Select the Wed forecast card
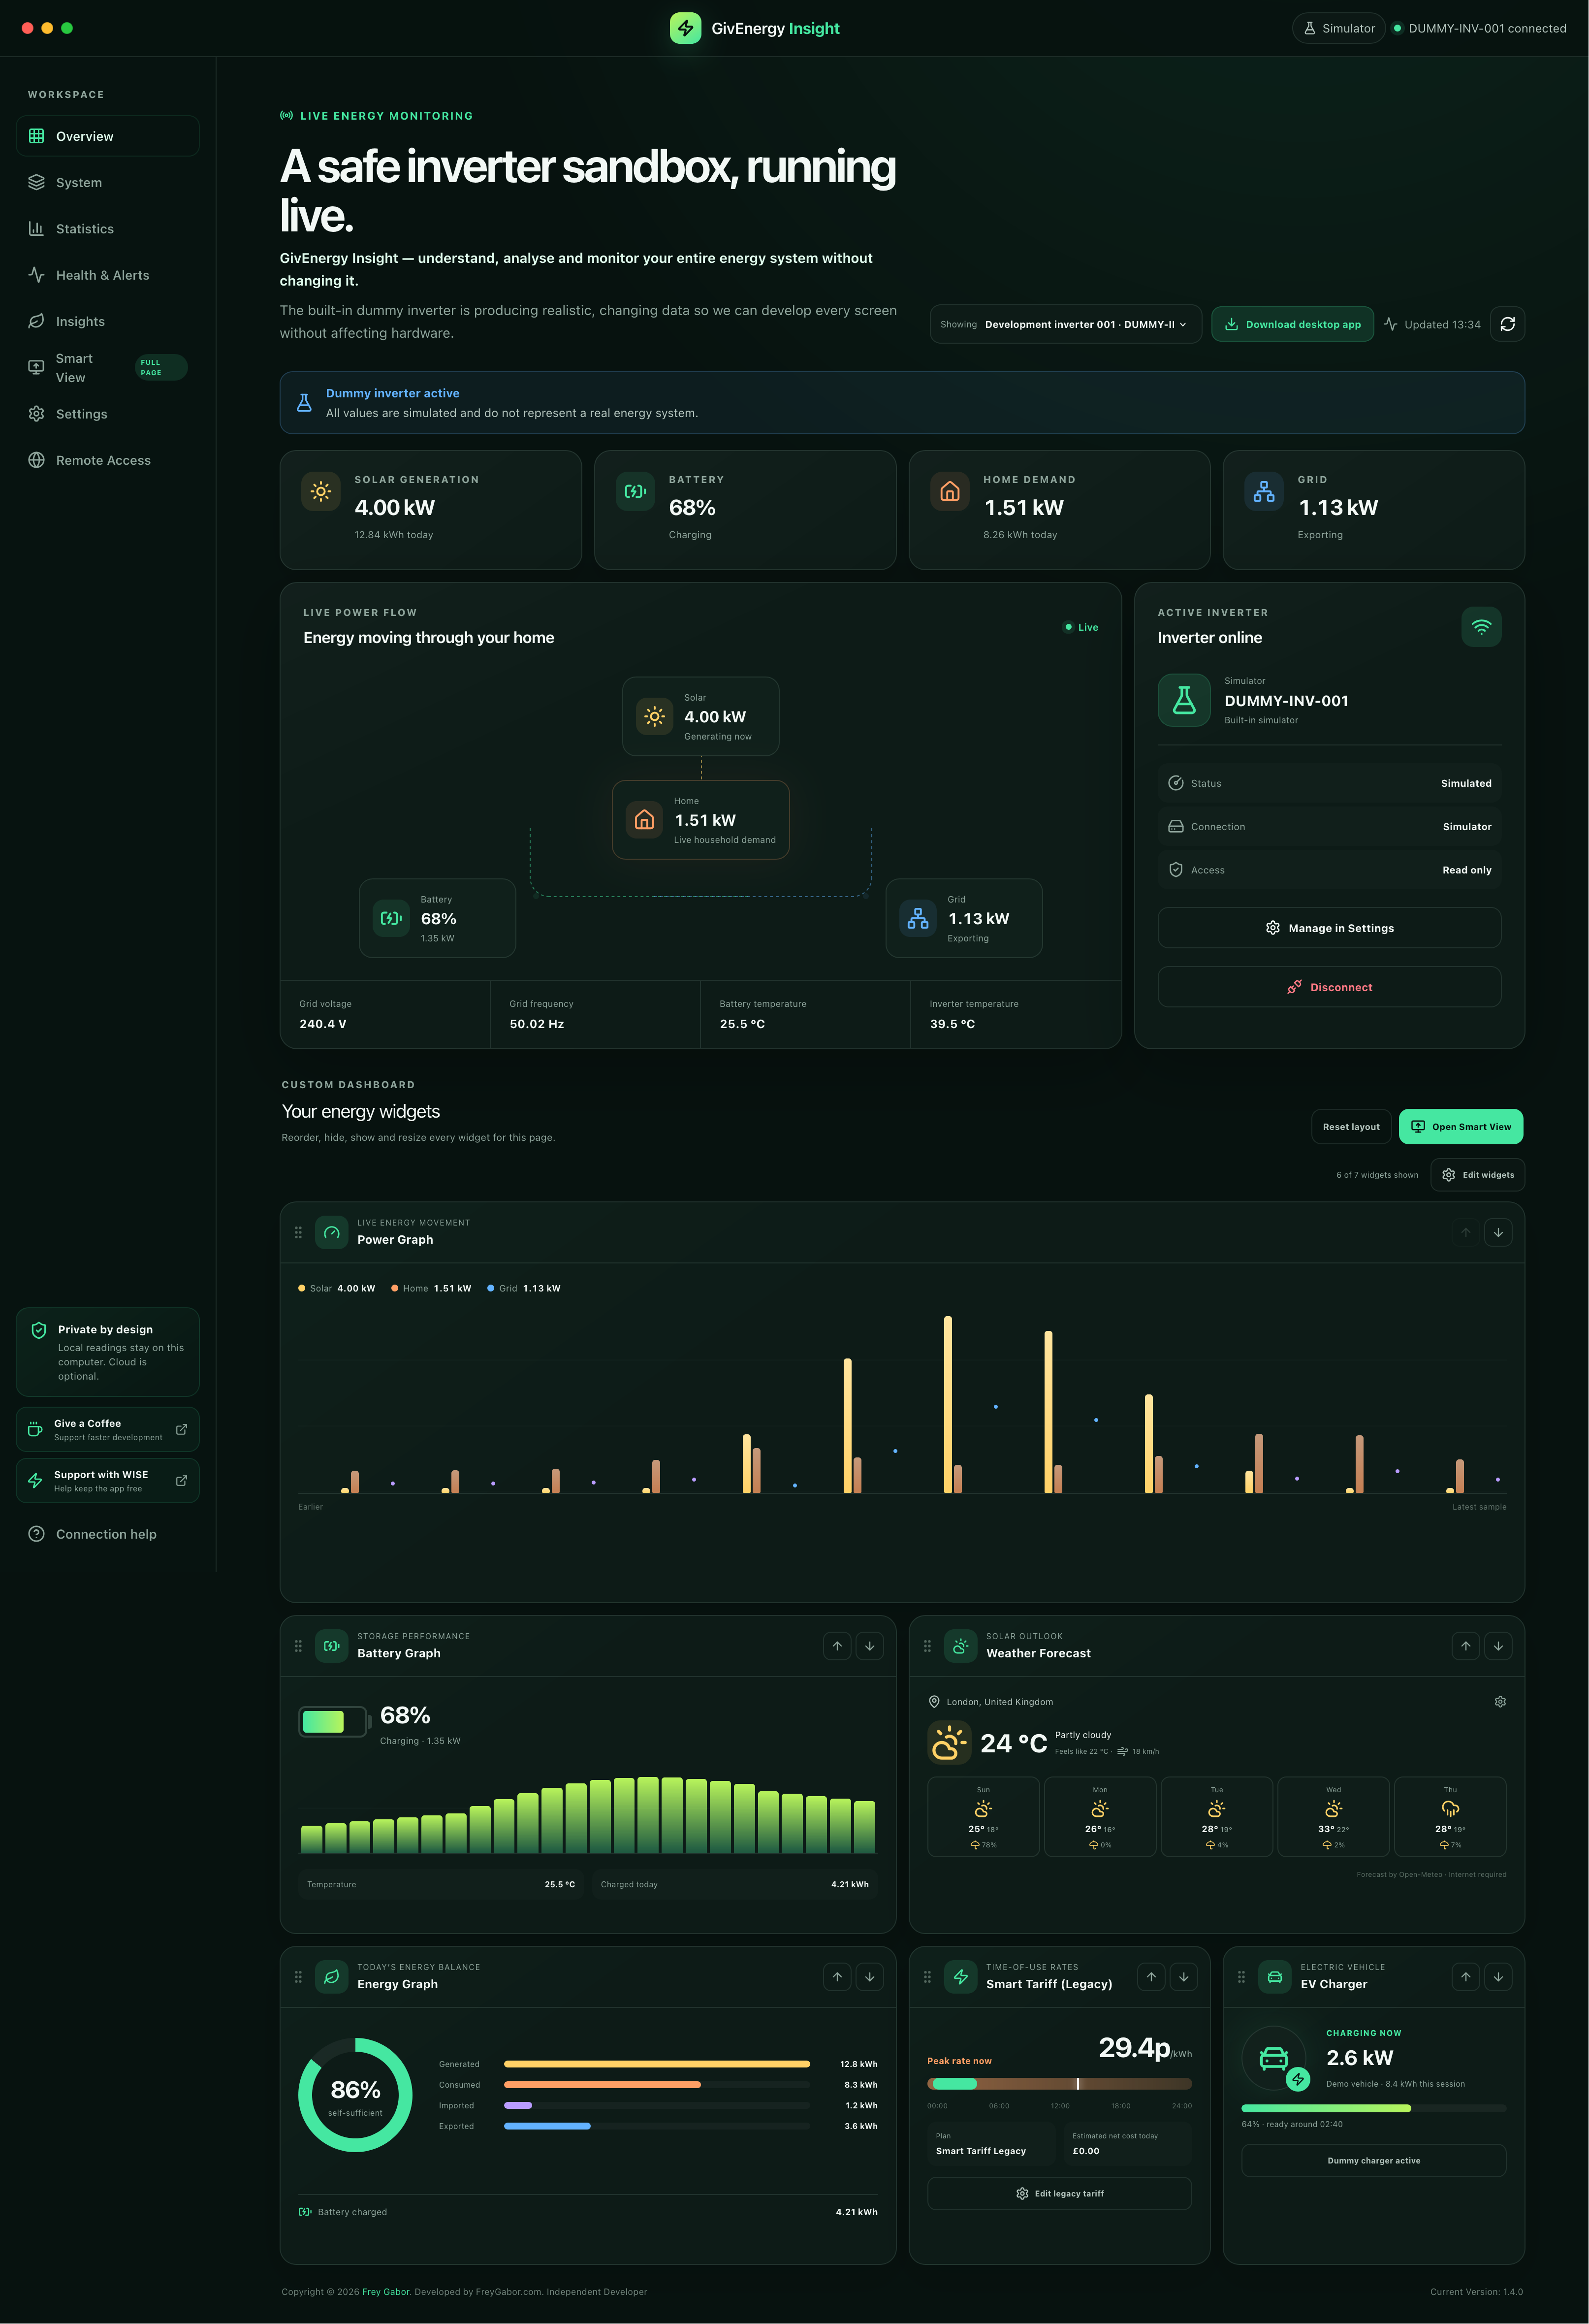Image resolution: width=1589 pixels, height=2324 pixels. (1333, 1817)
